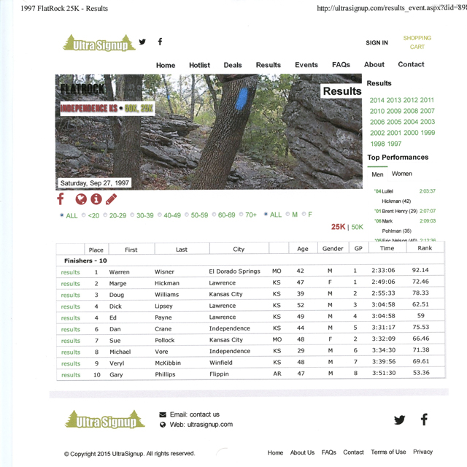Open the Twitter icon in the header
Image resolution: width=467 pixels, height=467 pixels.
tap(142, 42)
